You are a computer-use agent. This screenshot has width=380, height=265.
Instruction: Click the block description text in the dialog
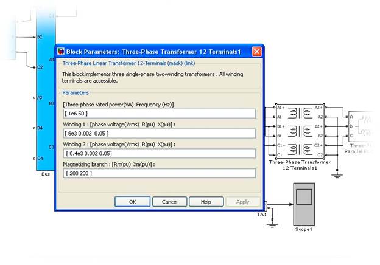152,77
